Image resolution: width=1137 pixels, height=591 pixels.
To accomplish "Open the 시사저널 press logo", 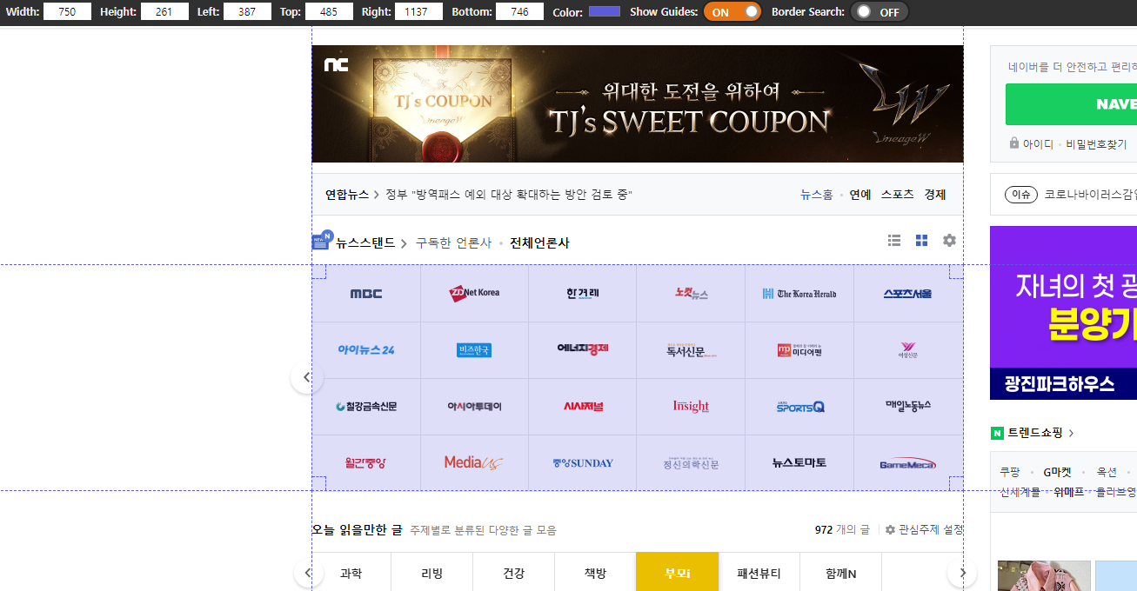I will coord(582,407).
